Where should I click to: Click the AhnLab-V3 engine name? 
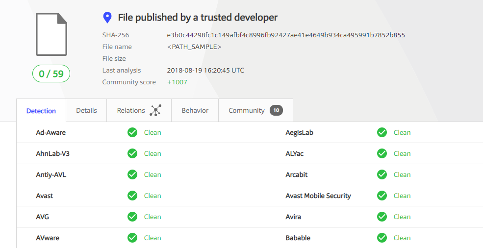[52, 153]
